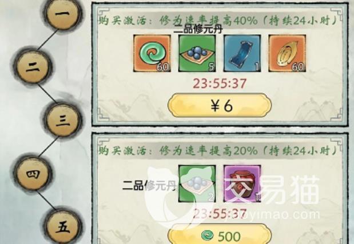Buy the first pack for ¥6
Screen dimensions: 354x244
220,105
